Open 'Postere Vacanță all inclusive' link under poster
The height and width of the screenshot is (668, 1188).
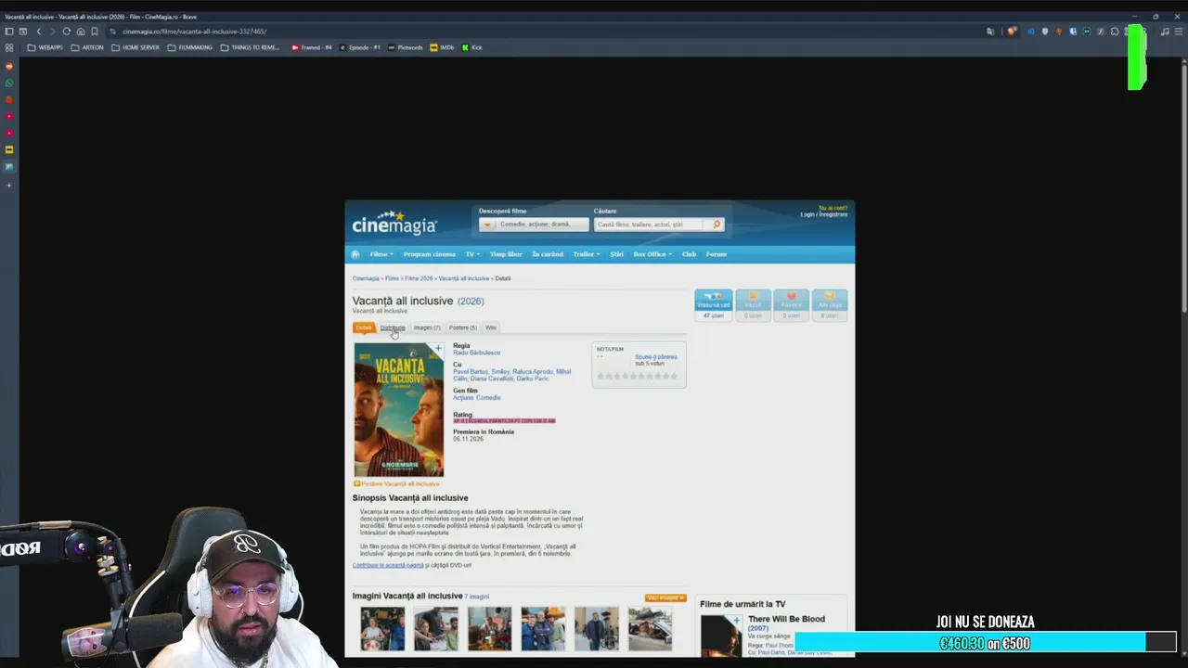[x=400, y=483]
